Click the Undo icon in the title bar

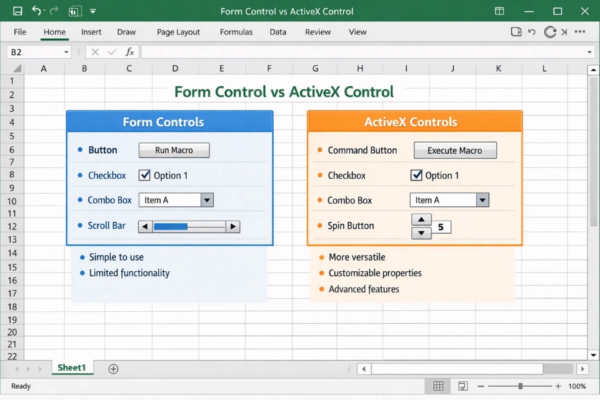(36, 11)
